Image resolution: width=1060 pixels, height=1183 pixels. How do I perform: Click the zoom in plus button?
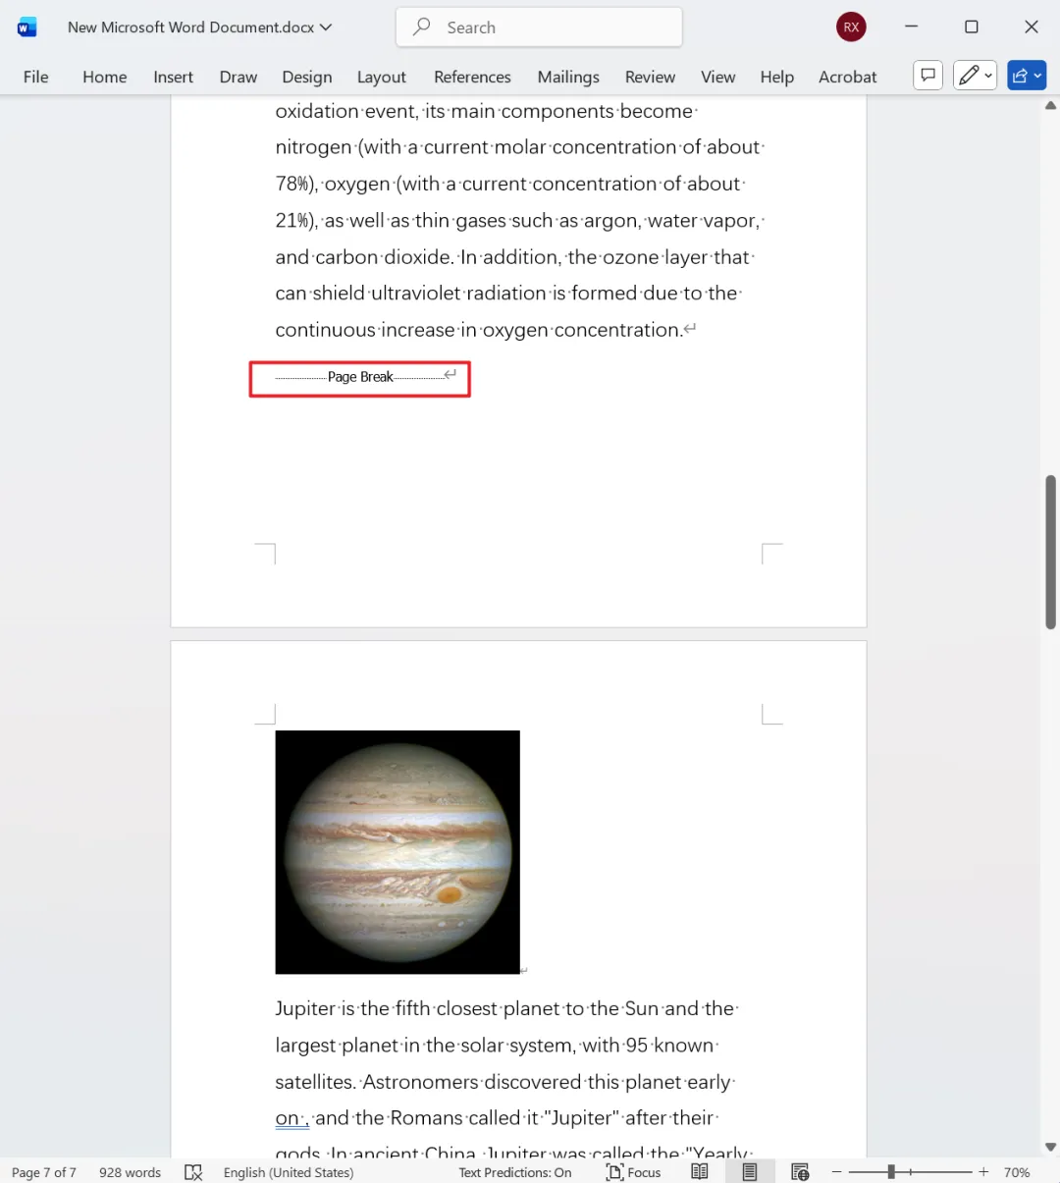[x=983, y=1172]
